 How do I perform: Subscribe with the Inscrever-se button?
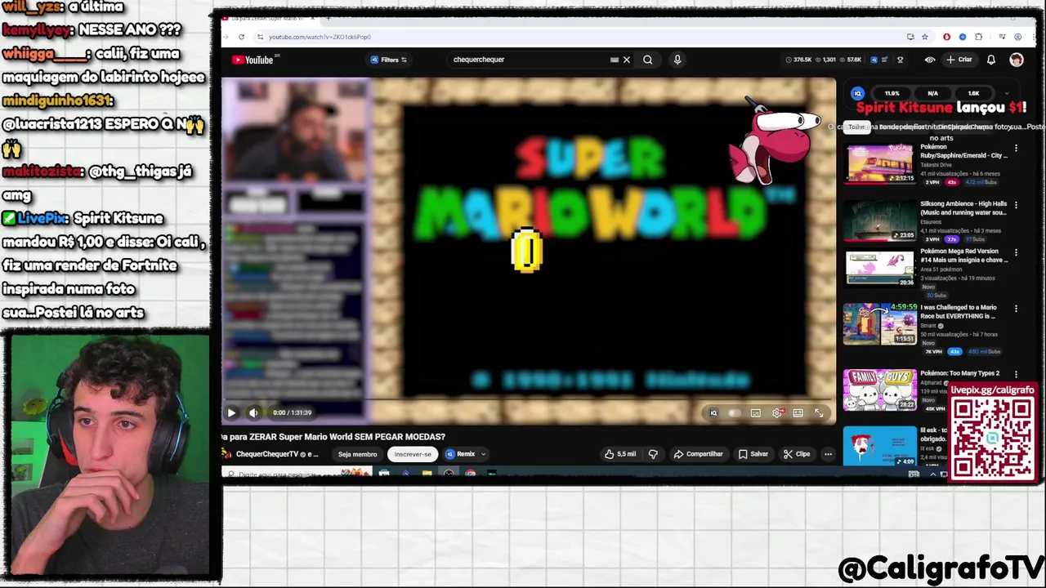pyautogui.click(x=413, y=454)
